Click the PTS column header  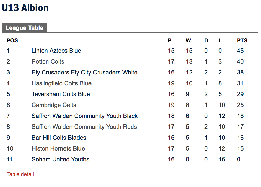tap(242, 40)
